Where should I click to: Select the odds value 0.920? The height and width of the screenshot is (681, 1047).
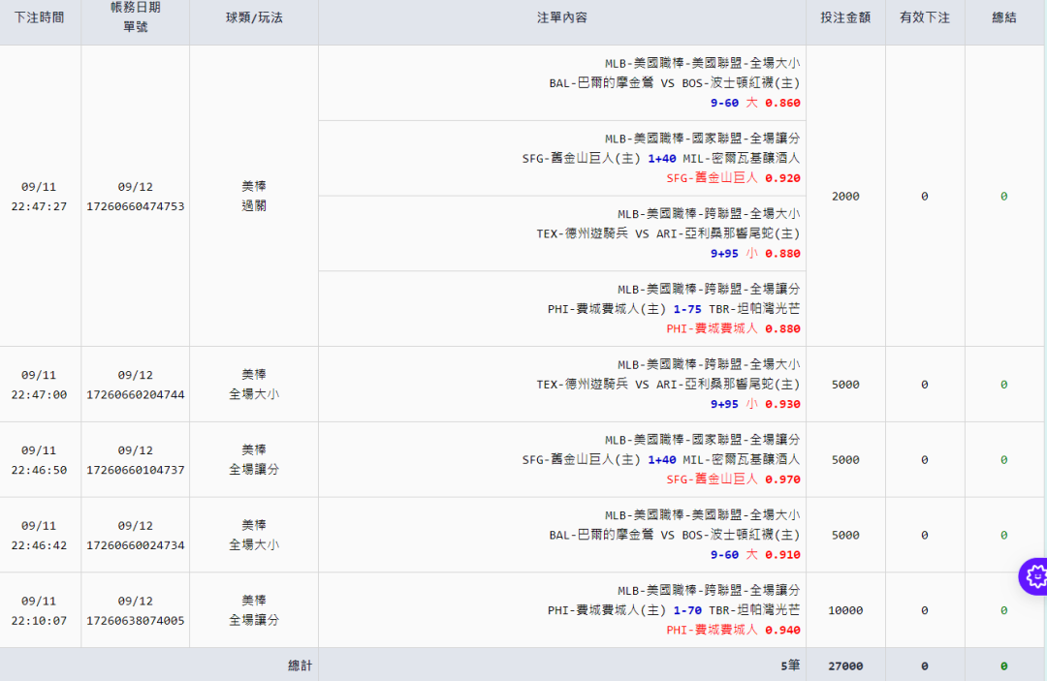782,179
